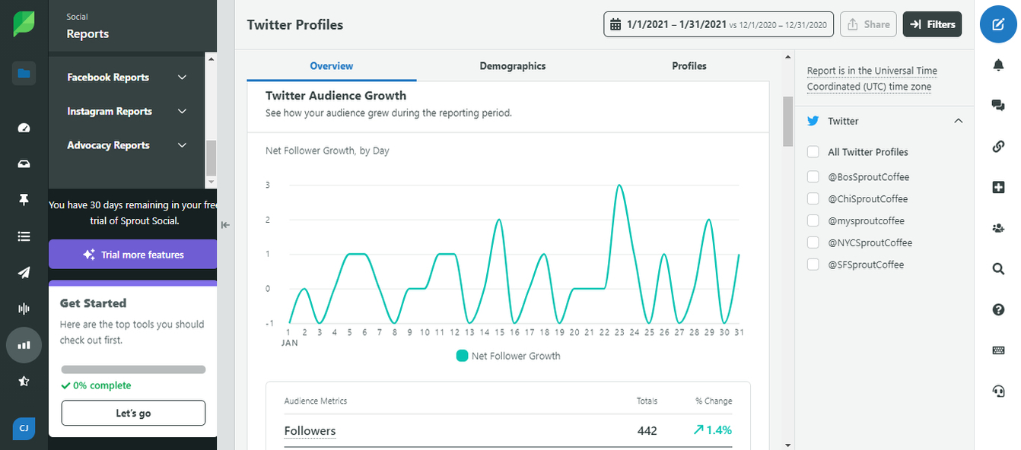
Task: Click Trial more features button
Action: (x=133, y=255)
